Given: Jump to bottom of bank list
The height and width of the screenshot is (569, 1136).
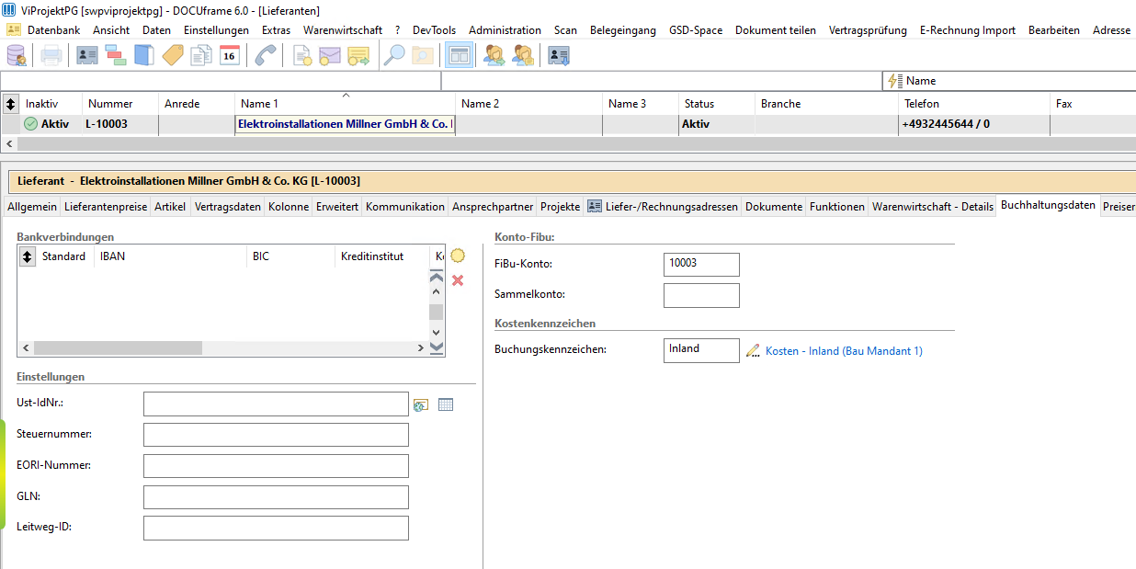Looking at the screenshot, I should click(x=437, y=347).
